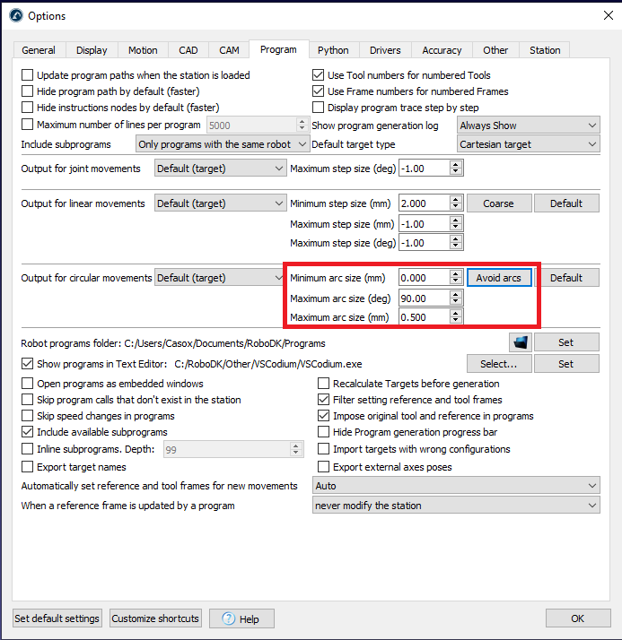Check Recalculate Targets before generation

(323, 384)
